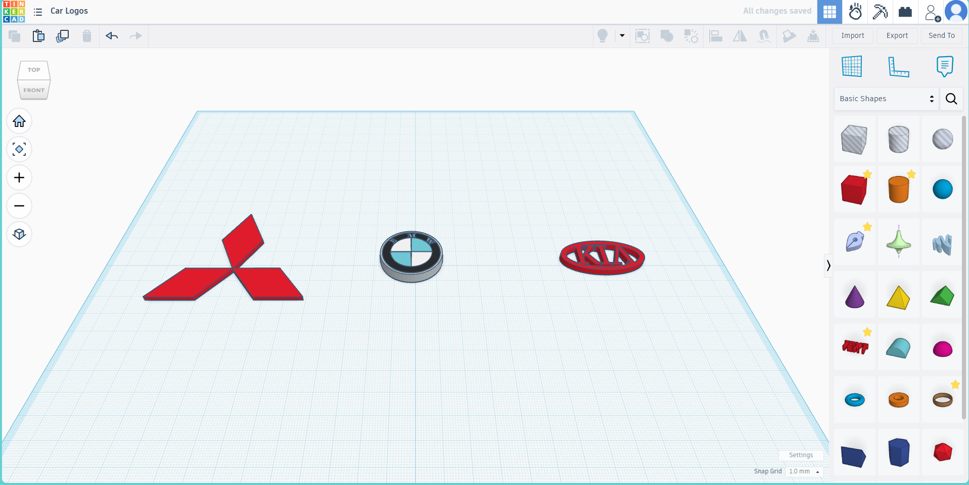Select the Ruler tool
The image size is (969, 485).
tap(898, 66)
